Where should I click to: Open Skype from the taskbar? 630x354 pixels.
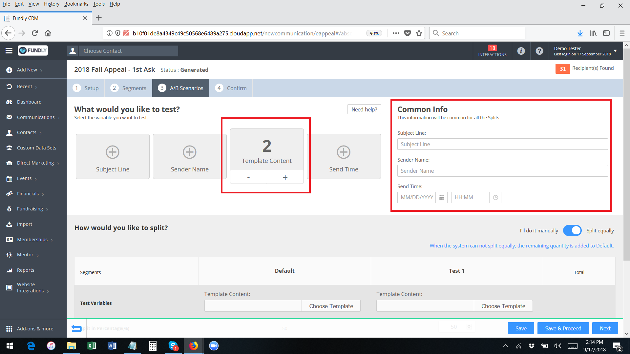tap(173, 346)
